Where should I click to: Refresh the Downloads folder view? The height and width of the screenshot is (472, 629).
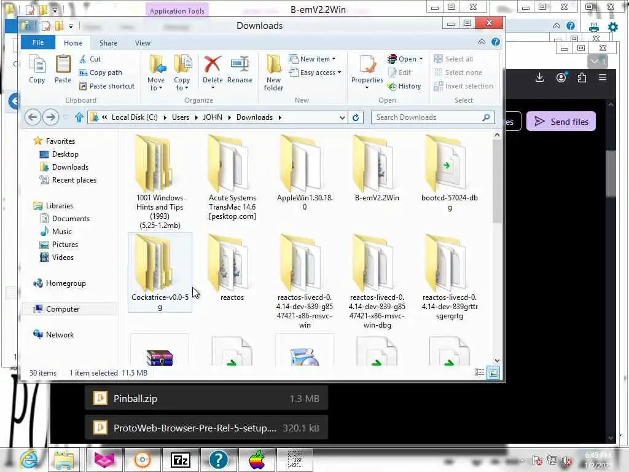(x=356, y=117)
